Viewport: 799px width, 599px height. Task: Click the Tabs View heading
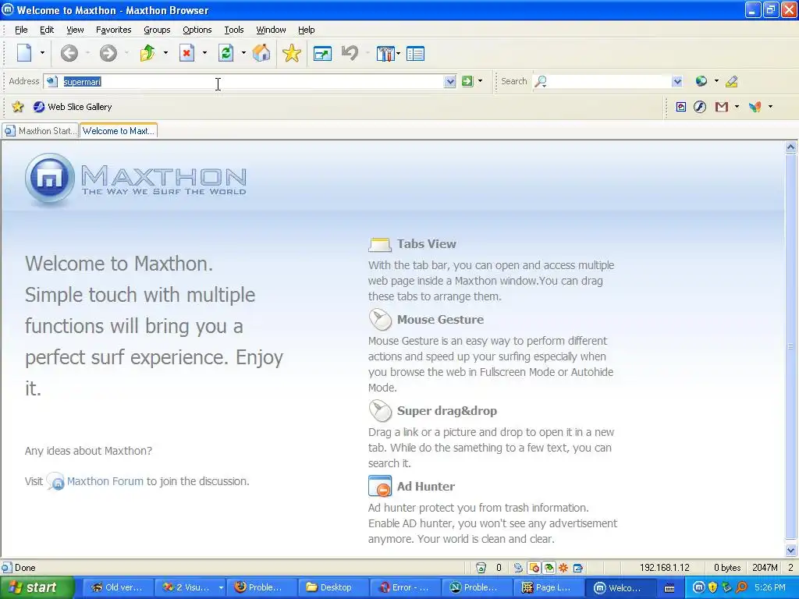pyautogui.click(x=427, y=244)
